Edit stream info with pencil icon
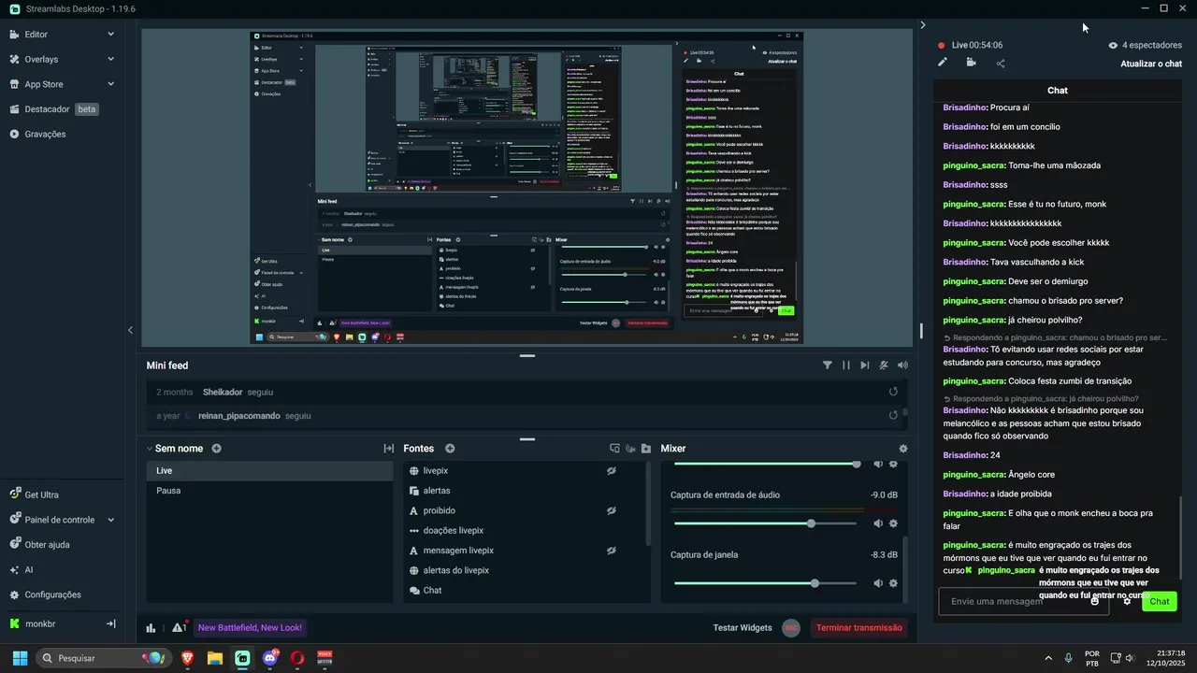 coord(943,63)
